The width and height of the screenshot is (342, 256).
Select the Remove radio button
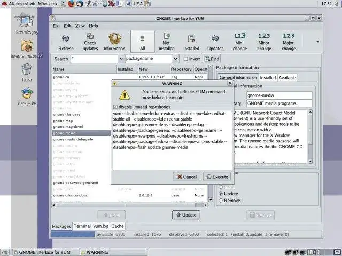tap(221, 201)
